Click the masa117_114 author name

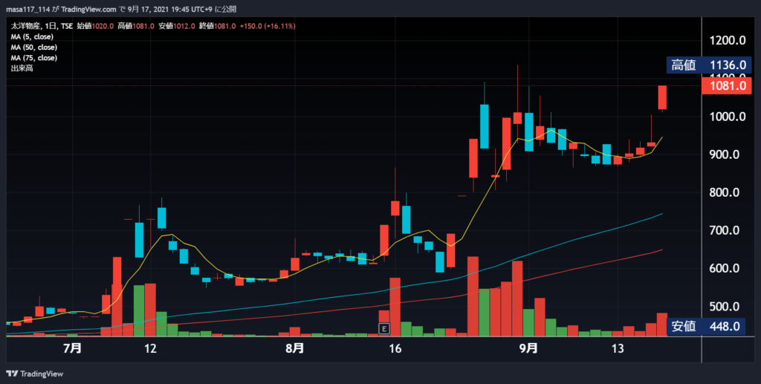pos(27,9)
